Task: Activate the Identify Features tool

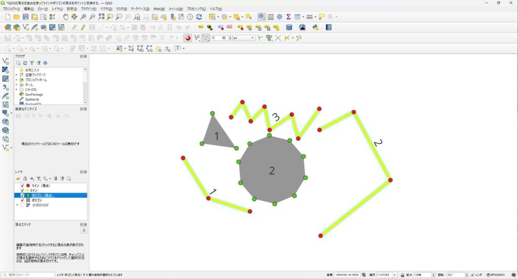Action: click(262, 17)
